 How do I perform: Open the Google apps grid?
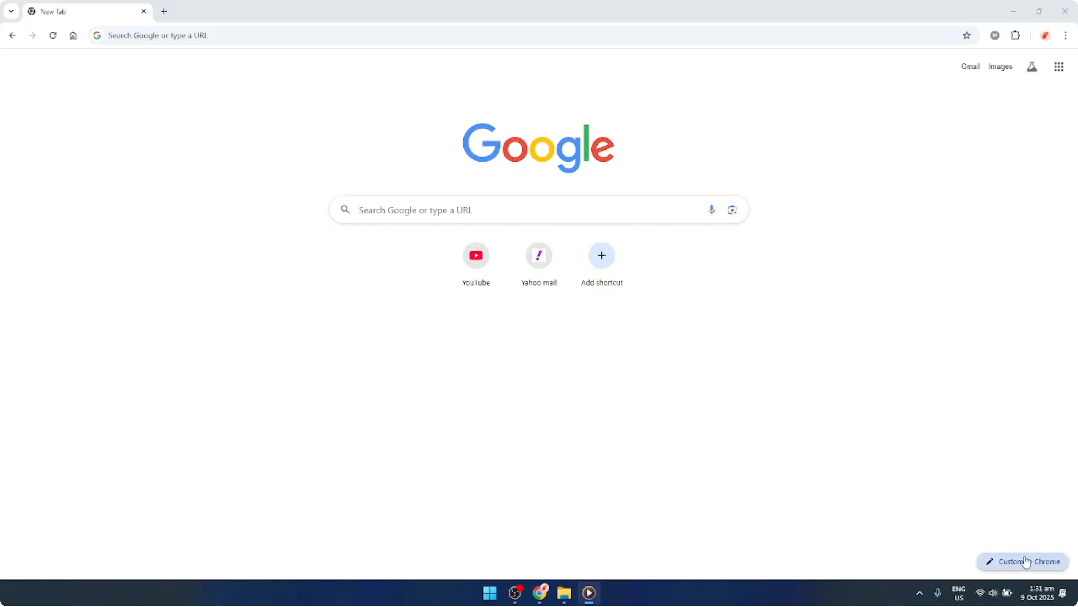pos(1059,67)
